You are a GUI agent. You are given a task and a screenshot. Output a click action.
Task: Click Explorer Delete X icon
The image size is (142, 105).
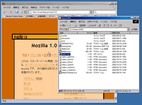click(x=111, y=25)
